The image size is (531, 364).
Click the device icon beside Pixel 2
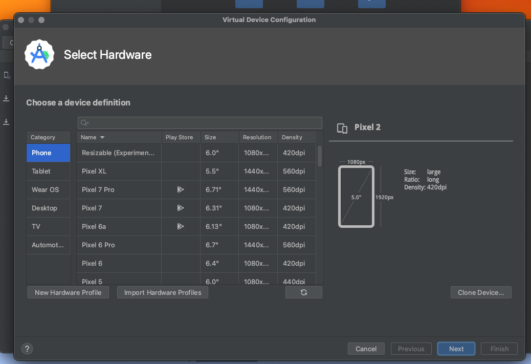coord(342,128)
